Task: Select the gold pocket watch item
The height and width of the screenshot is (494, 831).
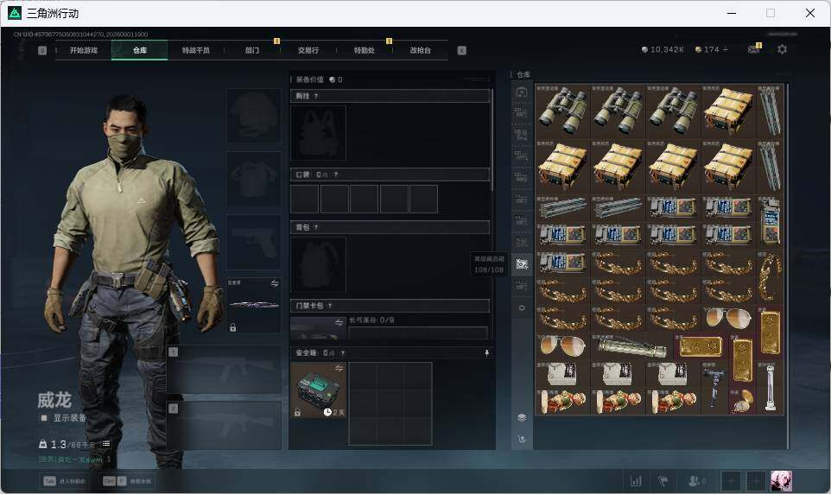Action: point(742,402)
